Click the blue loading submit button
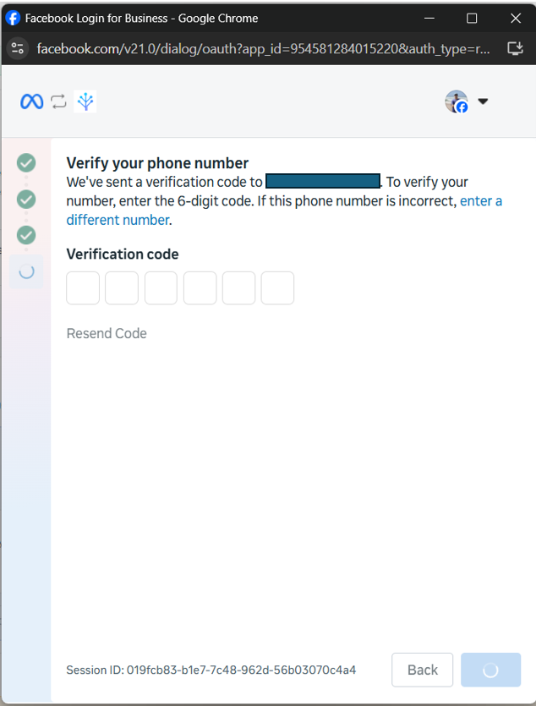Screen dimensions: 536x706 click(490, 670)
